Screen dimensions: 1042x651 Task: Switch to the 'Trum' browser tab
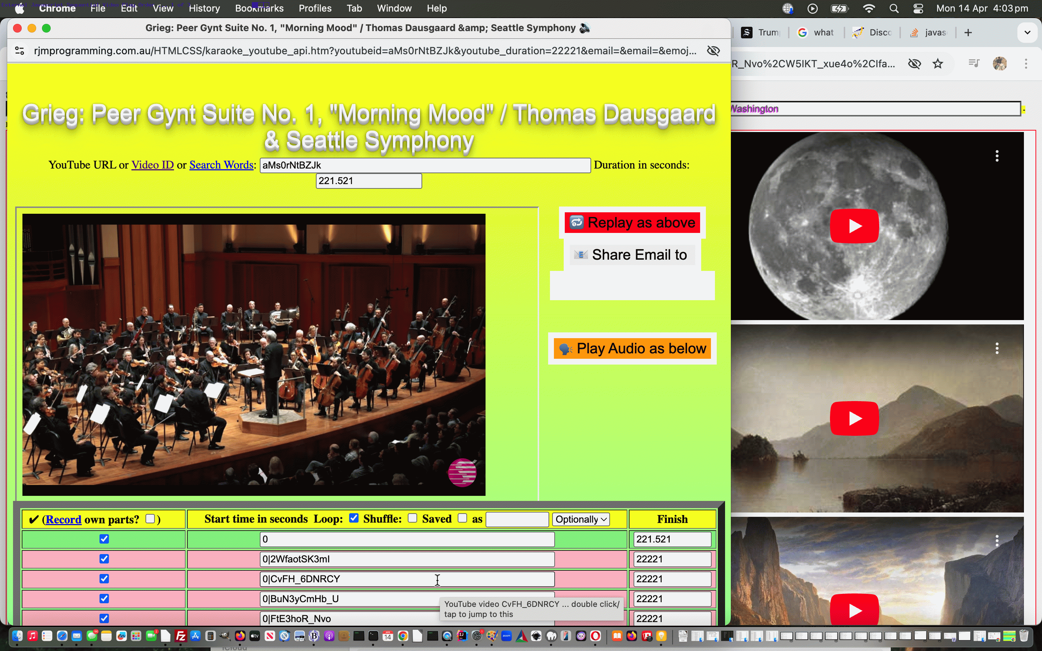(x=761, y=33)
